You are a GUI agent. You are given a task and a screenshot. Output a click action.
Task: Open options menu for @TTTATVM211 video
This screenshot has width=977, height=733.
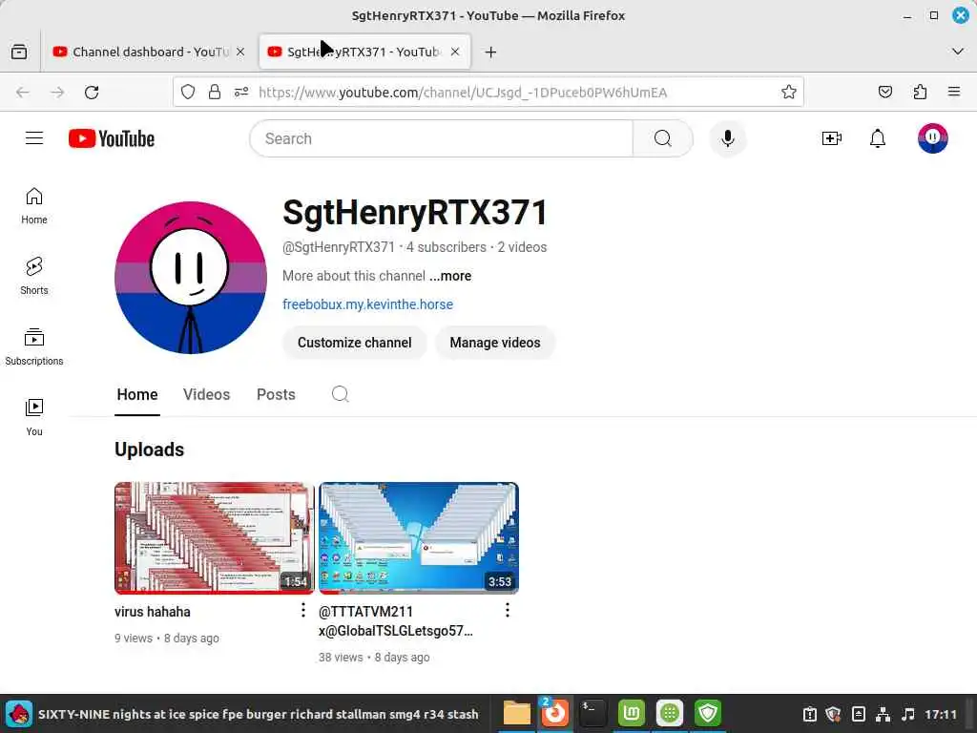click(508, 610)
